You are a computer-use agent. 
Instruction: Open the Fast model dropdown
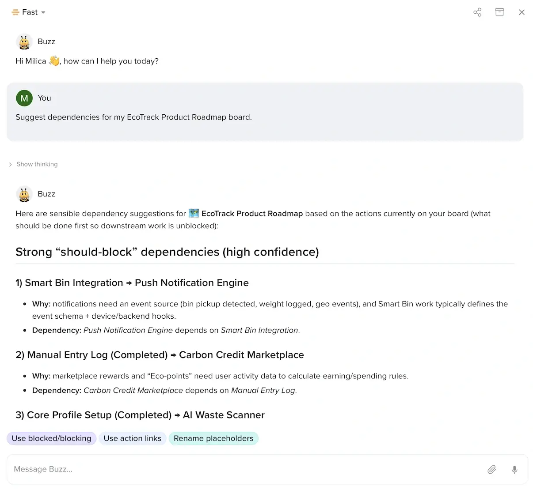pos(43,12)
